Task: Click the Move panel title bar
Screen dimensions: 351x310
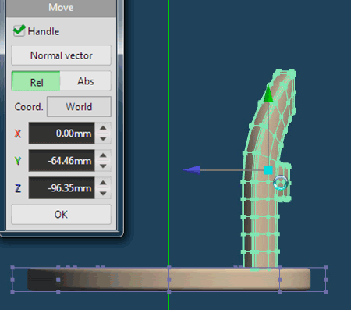Action: pos(61,8)
